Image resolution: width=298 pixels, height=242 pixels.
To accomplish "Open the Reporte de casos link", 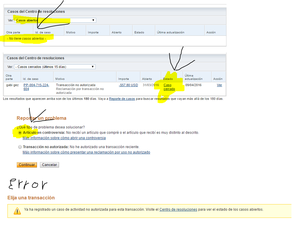I will (122, 99).
